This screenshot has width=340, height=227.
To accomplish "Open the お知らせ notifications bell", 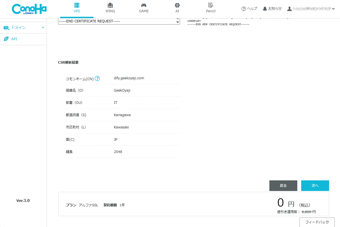I will (x=272, y=9).
